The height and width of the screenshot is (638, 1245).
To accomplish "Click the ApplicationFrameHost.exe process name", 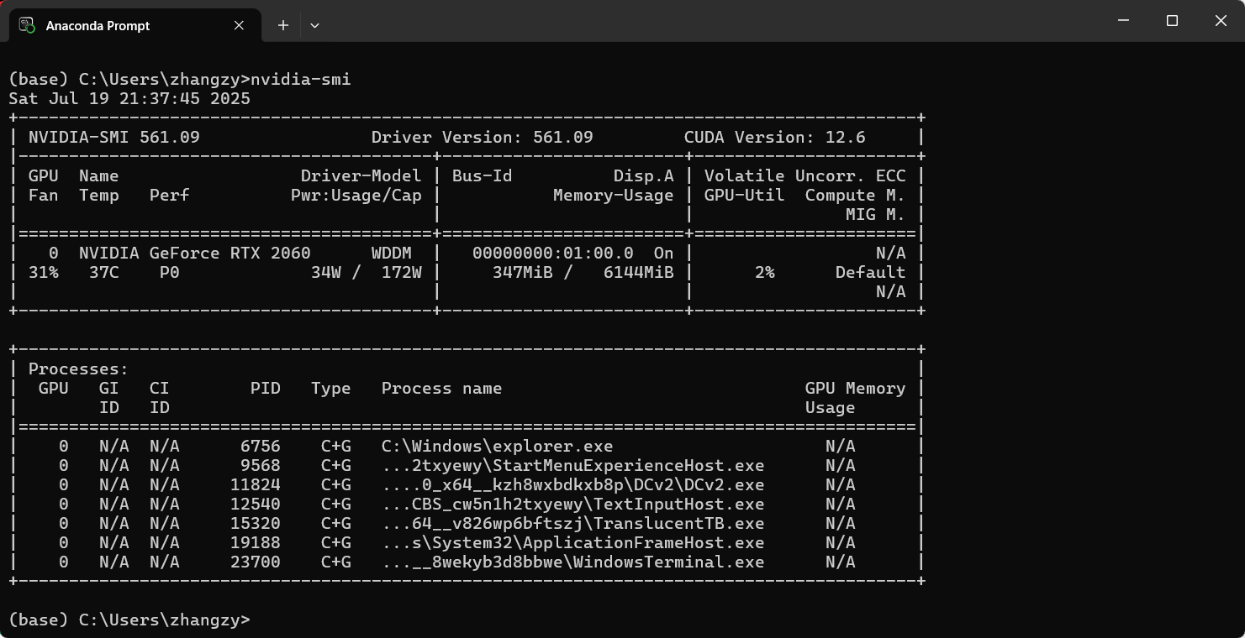I will tap(573, 542).
